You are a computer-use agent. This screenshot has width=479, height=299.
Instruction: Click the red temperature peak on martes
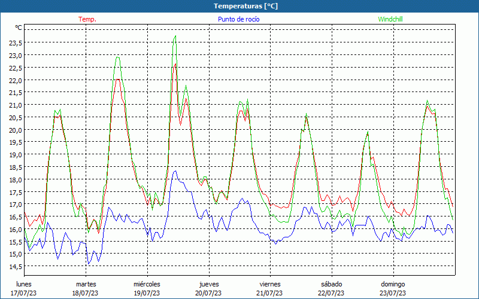pyautogui.click(x=118, y=80)
